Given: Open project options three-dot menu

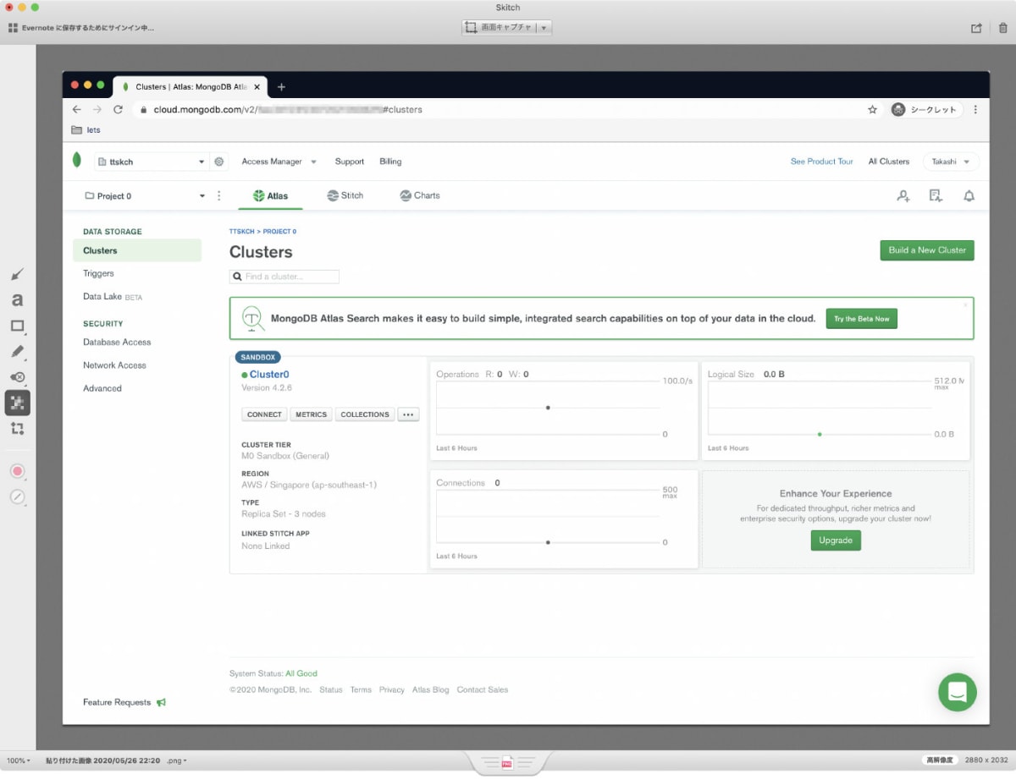Looking at the screenshot, I should pyautogui.click(x=219, y=195).
